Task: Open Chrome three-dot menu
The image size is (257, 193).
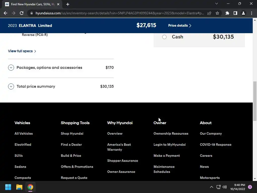Action: pyautogui.click(x=251, y=13)
